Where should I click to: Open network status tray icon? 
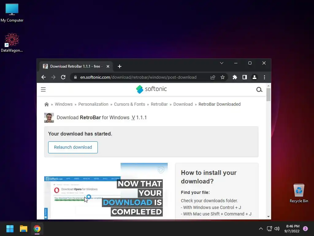pos(269,229)
